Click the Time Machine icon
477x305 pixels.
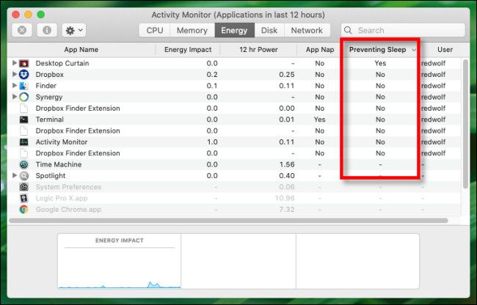coord(23,164)
